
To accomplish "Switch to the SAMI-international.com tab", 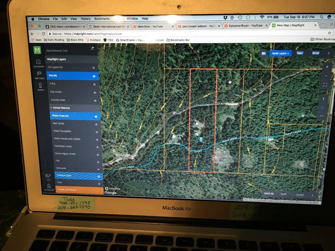I will [x=109, y=27].
